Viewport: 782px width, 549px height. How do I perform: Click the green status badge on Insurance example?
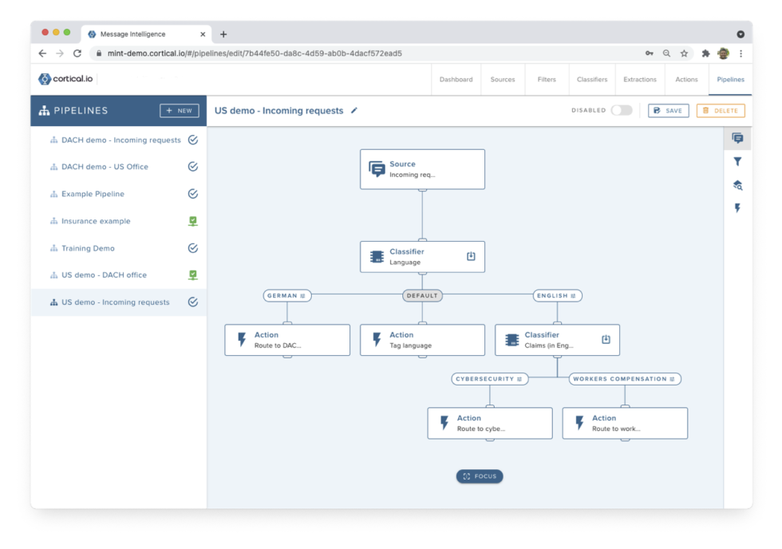192,220
